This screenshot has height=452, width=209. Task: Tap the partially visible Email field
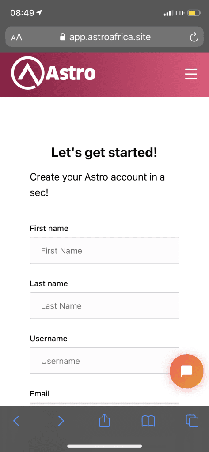pos(104,404)
